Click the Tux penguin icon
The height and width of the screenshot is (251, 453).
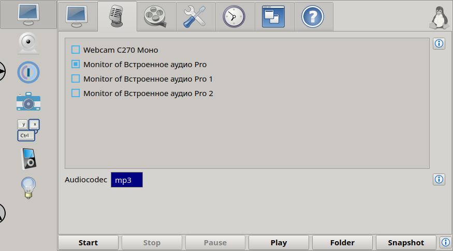pos(440,18)
